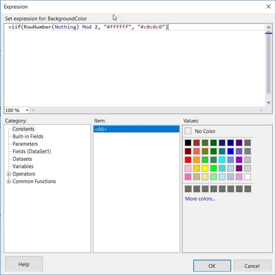276x275 pixels.
Task: Pick the orange color swatch
Action: (197, 160)
